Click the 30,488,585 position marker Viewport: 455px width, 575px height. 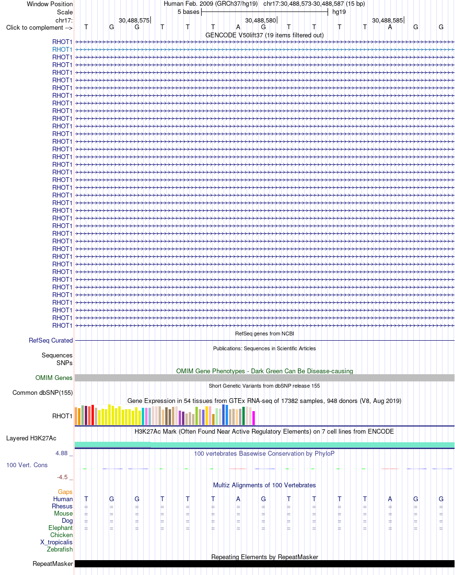click(x=387, y=20)
